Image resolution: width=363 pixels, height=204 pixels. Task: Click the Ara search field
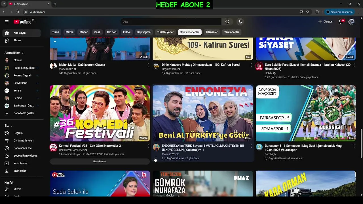[171, 22]
